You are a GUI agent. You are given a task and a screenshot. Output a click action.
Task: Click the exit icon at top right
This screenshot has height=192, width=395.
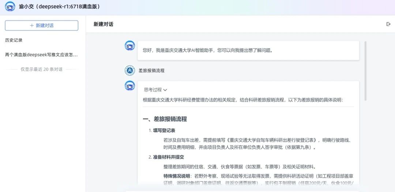pos(388,24)
